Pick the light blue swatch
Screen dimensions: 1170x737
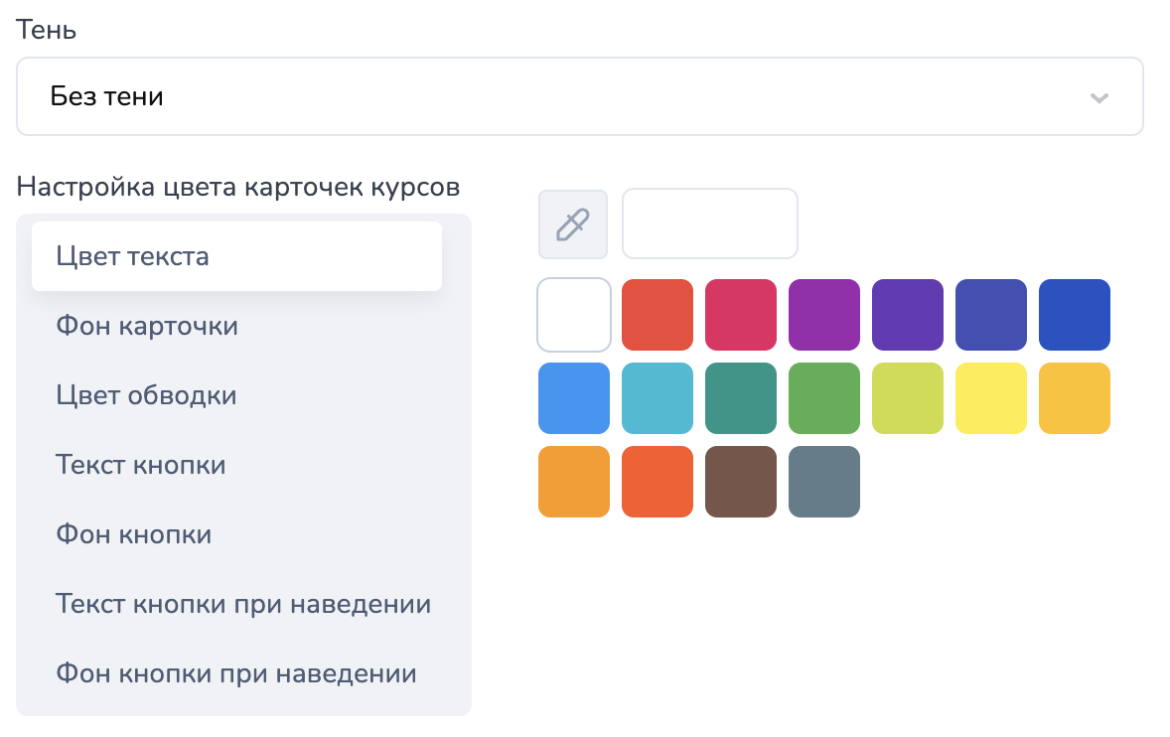point(574,398)
